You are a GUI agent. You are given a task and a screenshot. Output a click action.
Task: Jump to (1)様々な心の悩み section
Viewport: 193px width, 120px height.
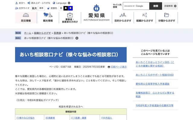point(25,118)
